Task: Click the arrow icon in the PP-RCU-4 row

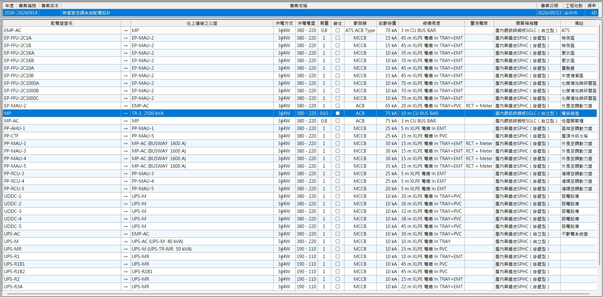Action: [126, 181]
